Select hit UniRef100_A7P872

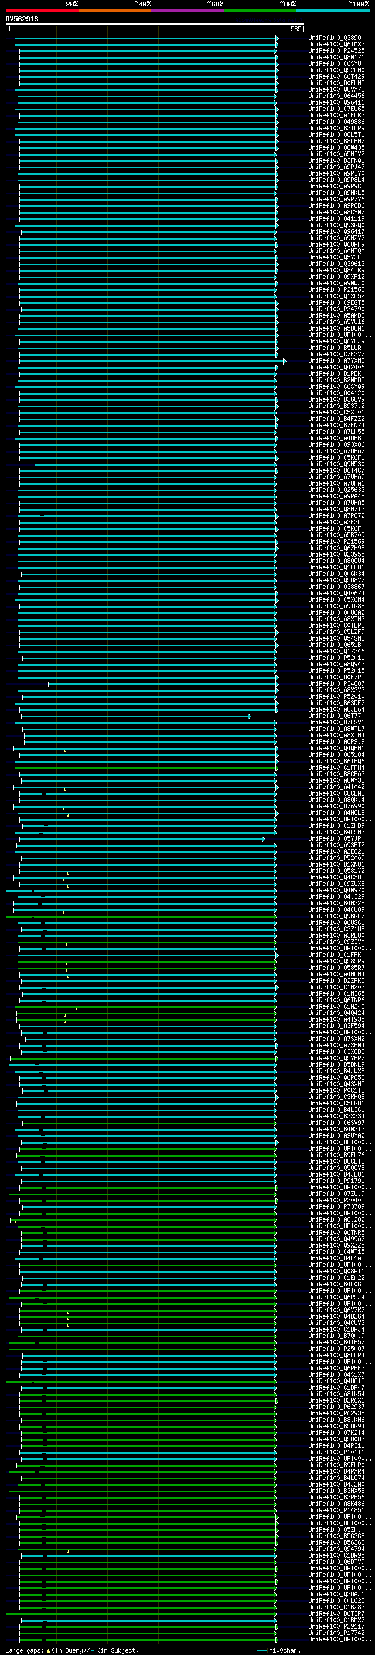click(336, 516)
